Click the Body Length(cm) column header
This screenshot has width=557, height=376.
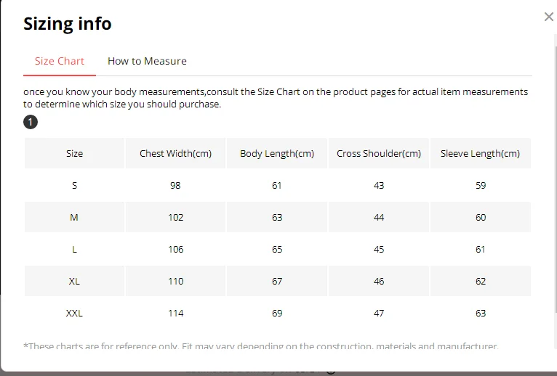(277, 153)
